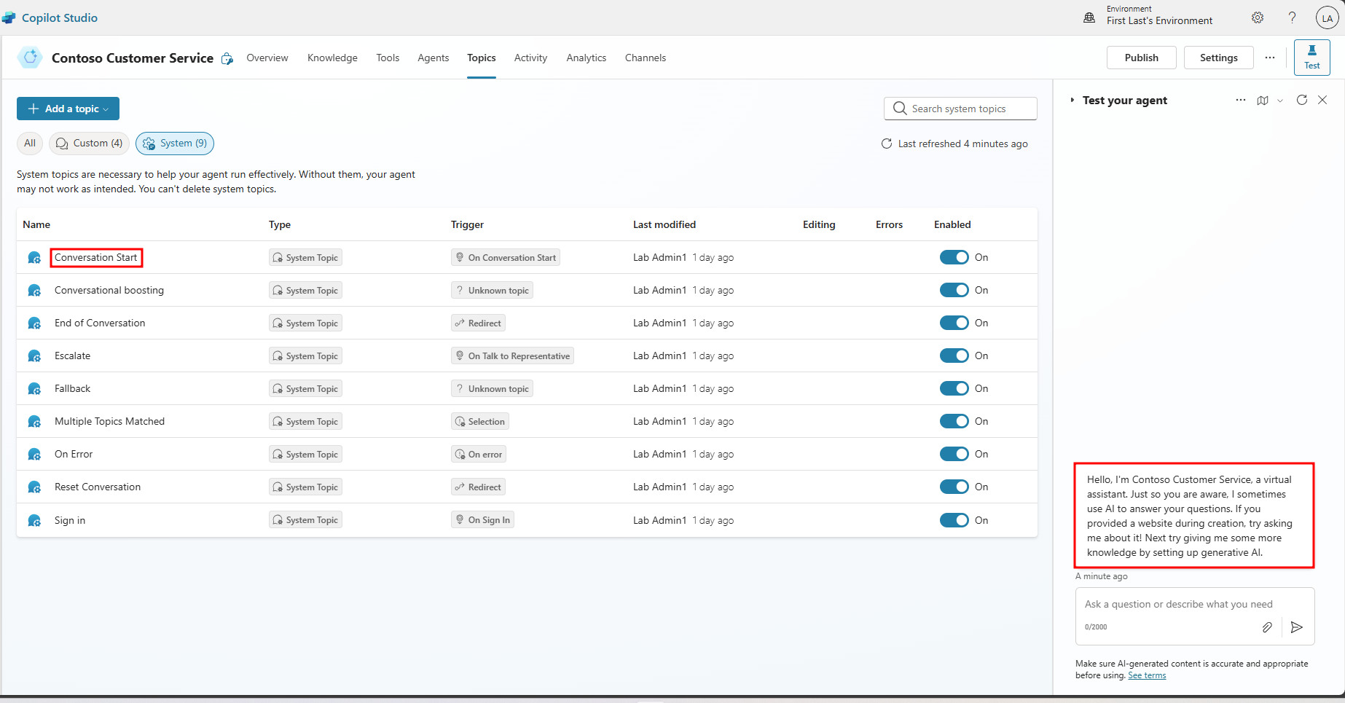Switch off the Fallback topic toggle
This screenshot has height=703, width=1345.
coord(954,388)
